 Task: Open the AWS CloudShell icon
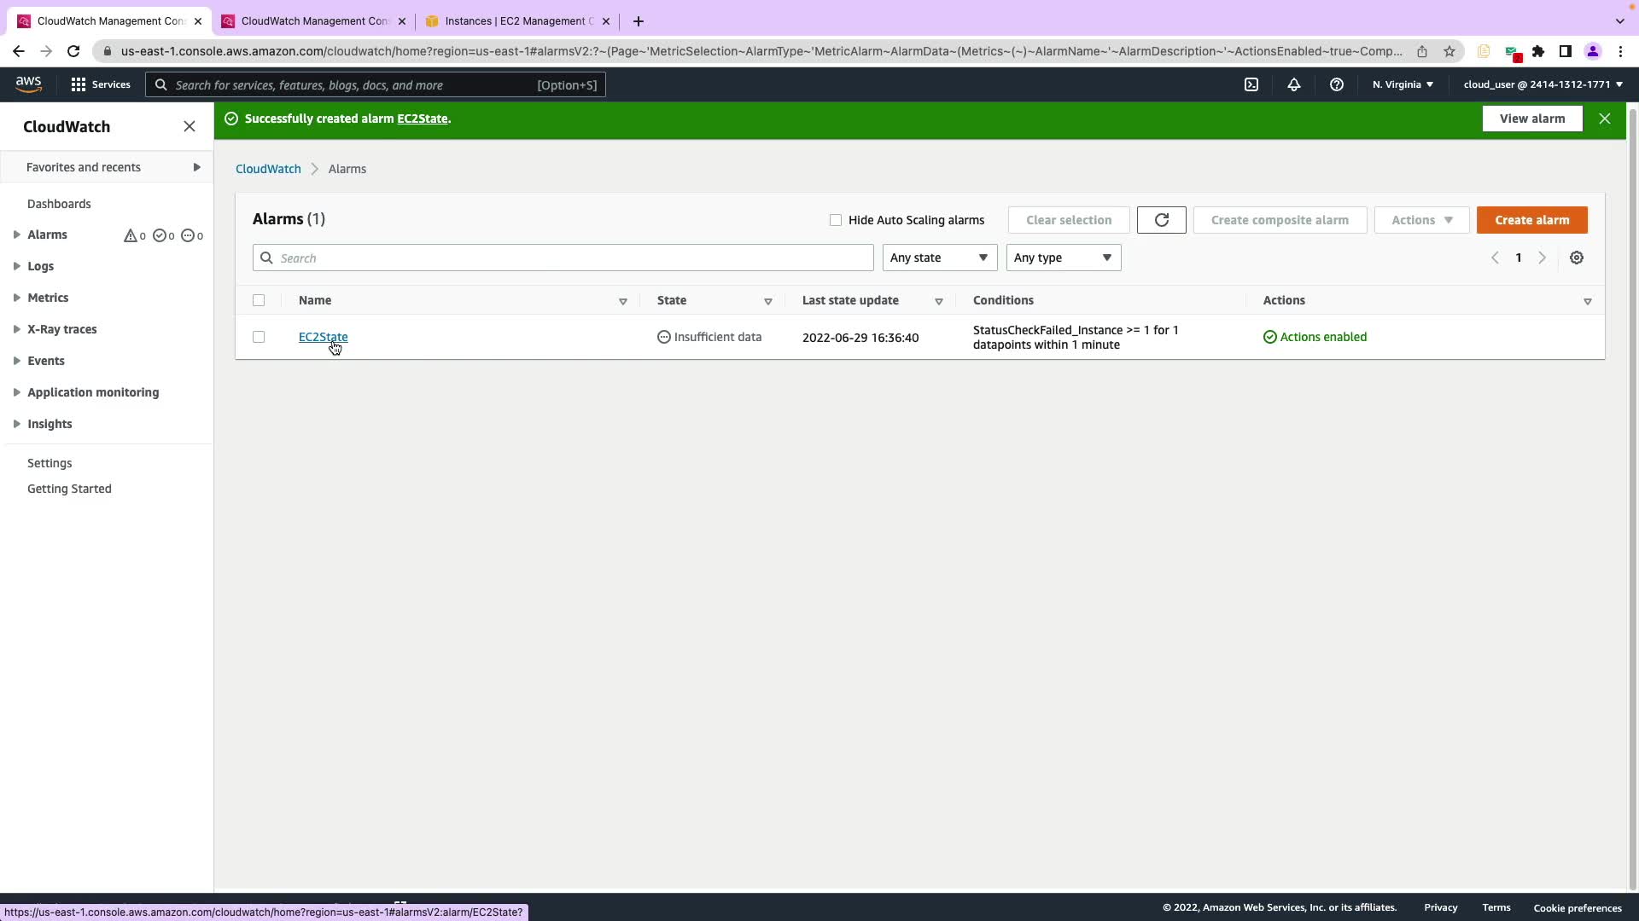point(1251,84)
